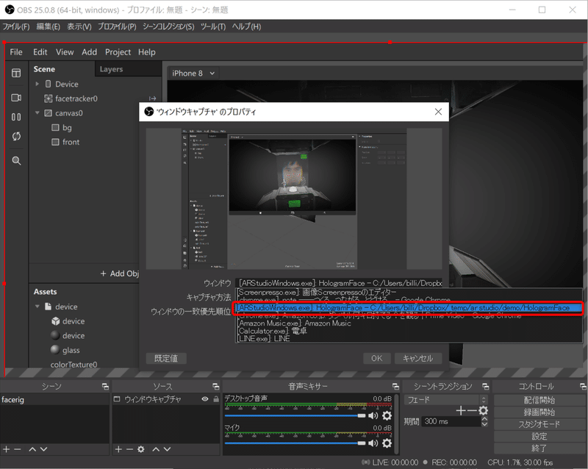588x469 pixels.
Task: Pop out the シーントランジション dock panel
Action: (x=486, y=387)
